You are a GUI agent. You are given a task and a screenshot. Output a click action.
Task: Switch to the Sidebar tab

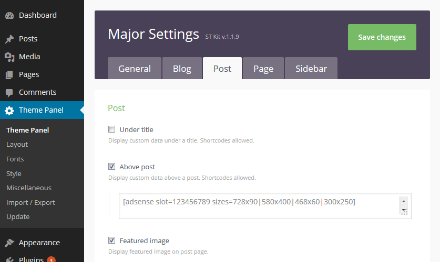(x=311, y=68)
